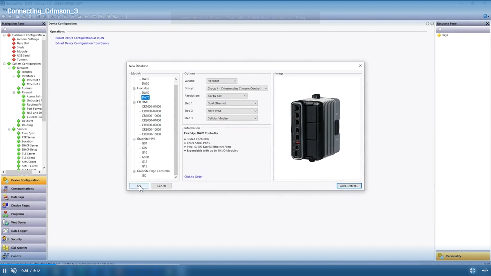Select the Identity network node
The width and height of the screenshot is (491, 276).
tap(27, 72)
